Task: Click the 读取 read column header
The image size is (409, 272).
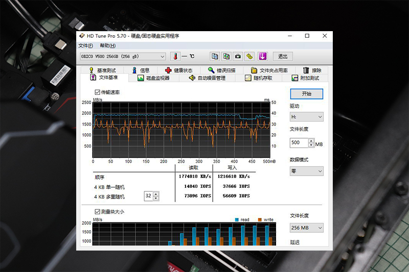Action: click(194, 167)
